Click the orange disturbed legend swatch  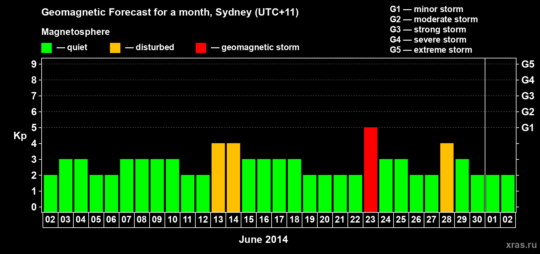click(115, 48)
